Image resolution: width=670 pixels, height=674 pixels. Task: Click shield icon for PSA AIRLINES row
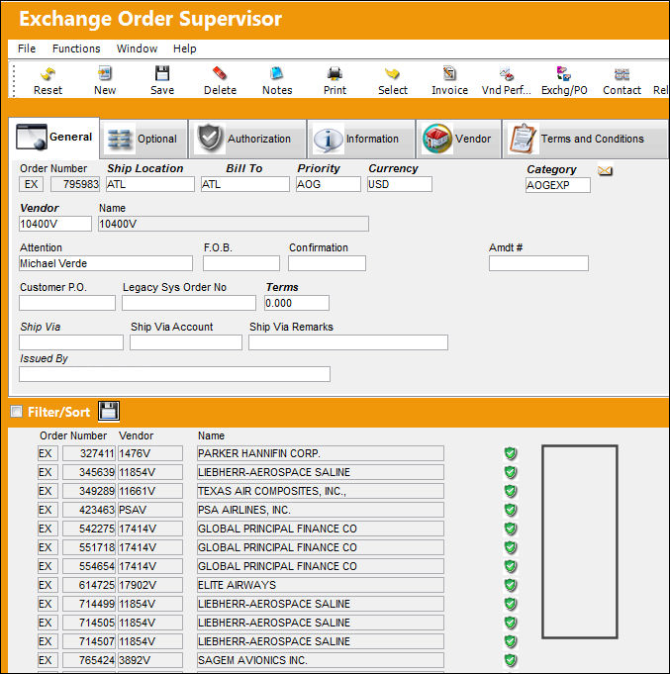(x=510, y=510)
